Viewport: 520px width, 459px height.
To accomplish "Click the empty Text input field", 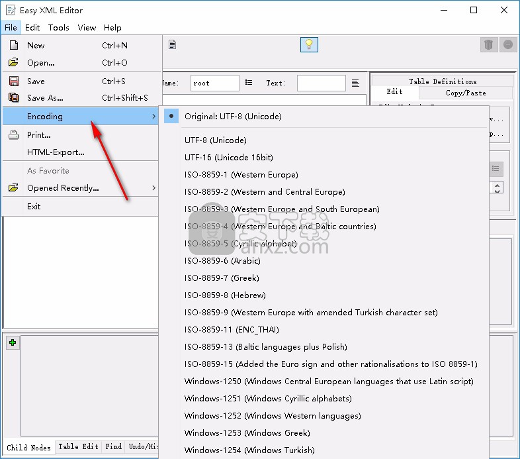I will (x=322, y=83).
